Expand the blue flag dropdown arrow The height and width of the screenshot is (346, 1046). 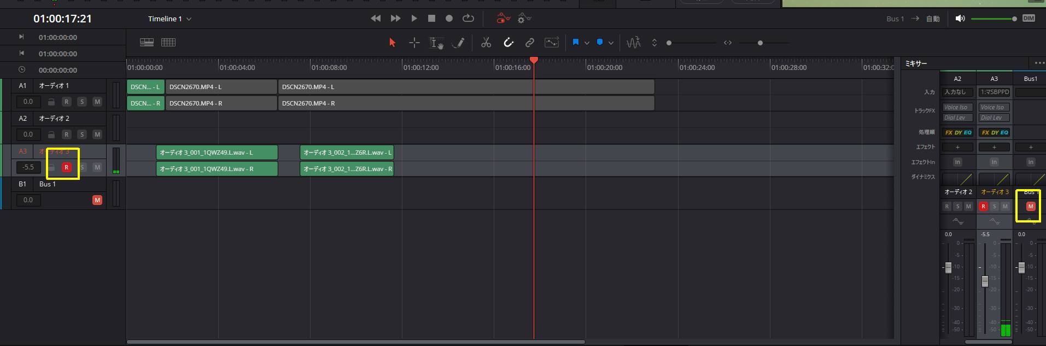coord(587,43)
